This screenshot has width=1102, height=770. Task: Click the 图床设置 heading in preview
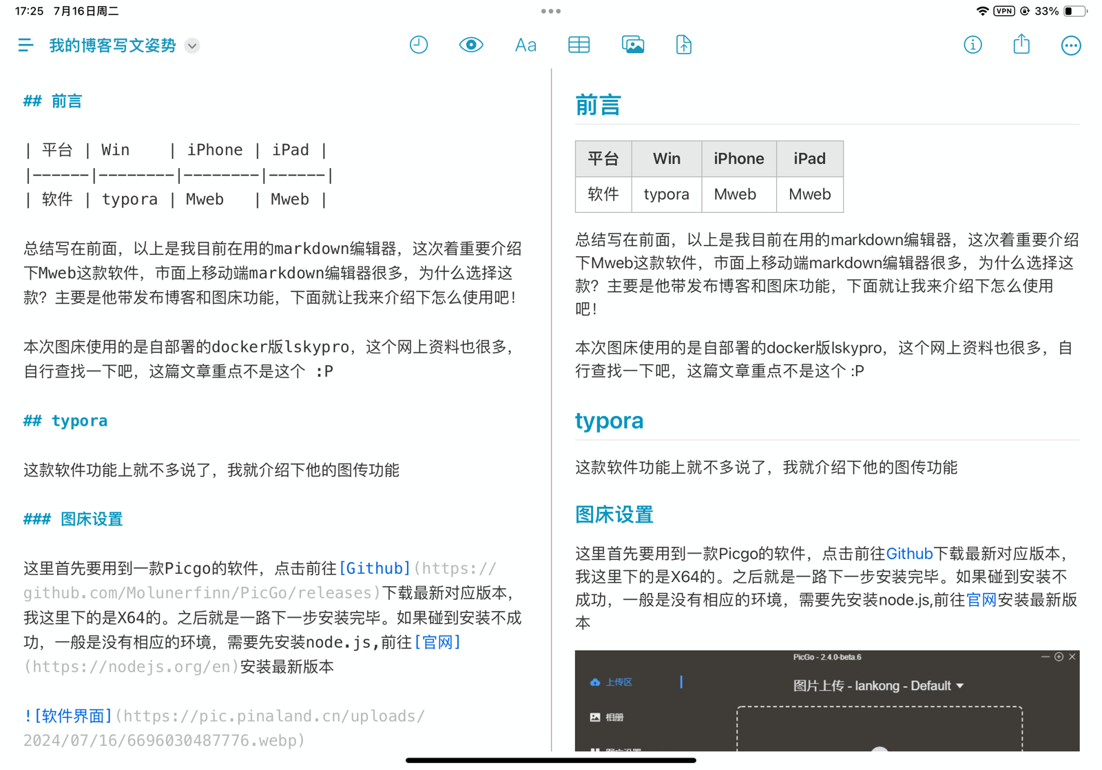(x=614, y=514)
